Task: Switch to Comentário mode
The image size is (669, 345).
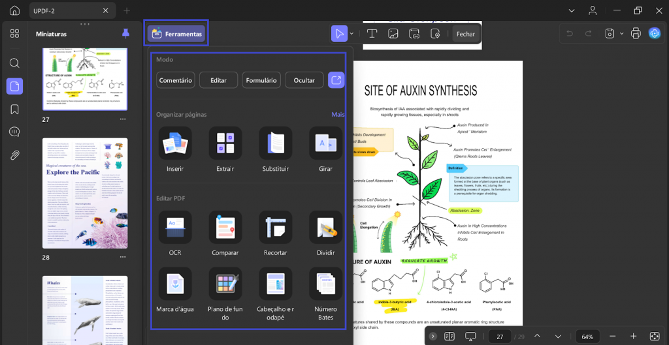Action: point(176,80)
